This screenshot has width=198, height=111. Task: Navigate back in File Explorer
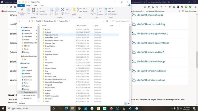click(20, 21)
